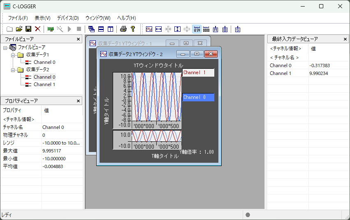The width and height of the screenshot is (350, 220).
Task: Open the デバイス(D) menu
Action: [68, 18]
